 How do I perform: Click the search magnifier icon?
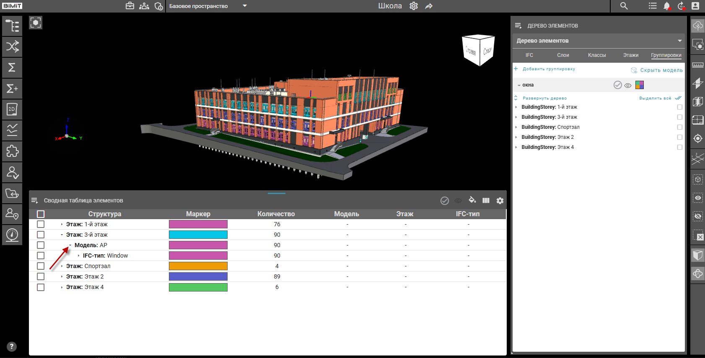click(x=624, y=6)
